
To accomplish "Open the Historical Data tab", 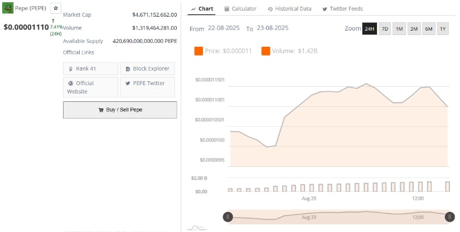I will pyautogui.click(x=289, y=9).
